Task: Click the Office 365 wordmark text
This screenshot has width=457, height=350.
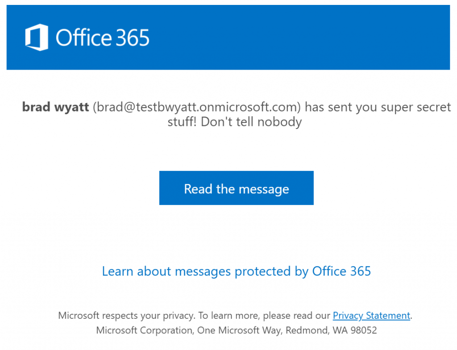Action: 102,37
